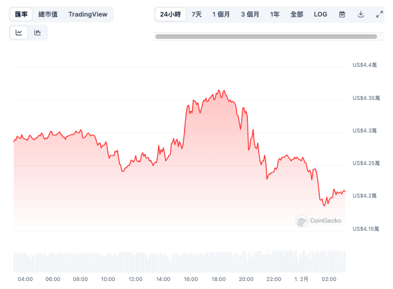Click the price peak near 18:00
The height and width of the screenshot is (289, 393).
[x=219, y=90]
